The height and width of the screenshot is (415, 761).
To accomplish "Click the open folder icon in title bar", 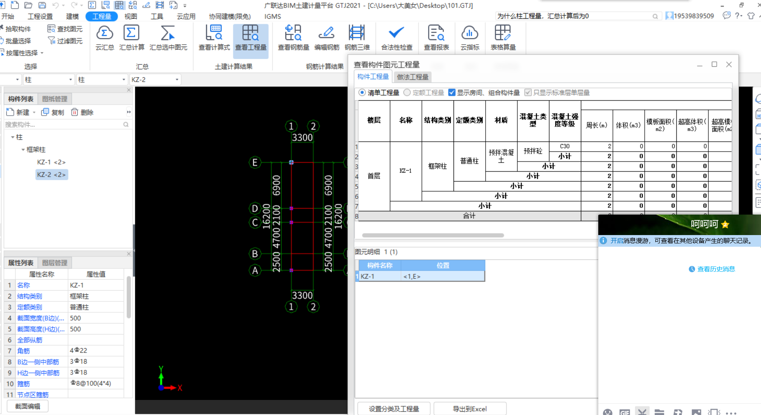I will [x=28, y=5].
